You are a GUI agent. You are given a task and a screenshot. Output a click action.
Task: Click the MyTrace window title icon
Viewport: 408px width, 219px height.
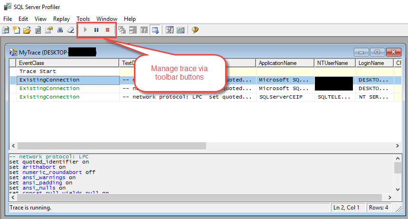click(13, 52)
